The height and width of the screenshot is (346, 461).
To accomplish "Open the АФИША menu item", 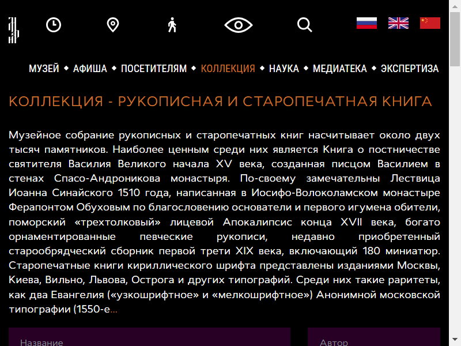I will [x=90, y=69].
